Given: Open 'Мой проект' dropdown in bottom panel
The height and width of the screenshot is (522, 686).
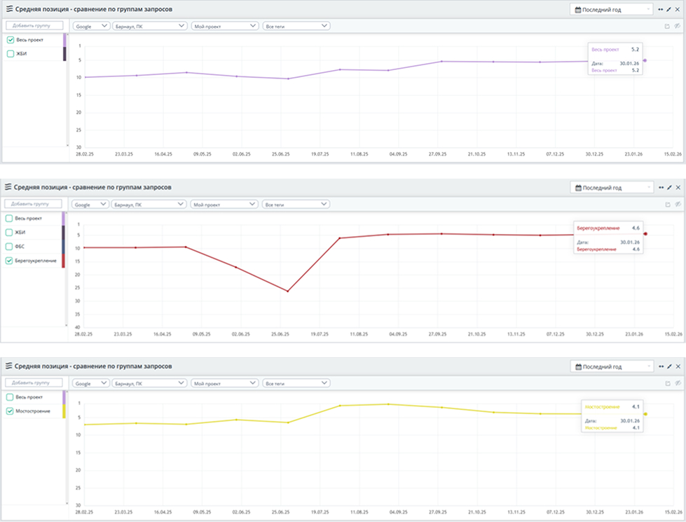Looking at the screenshot, I should pyautogui.click(x=224, y=383).
